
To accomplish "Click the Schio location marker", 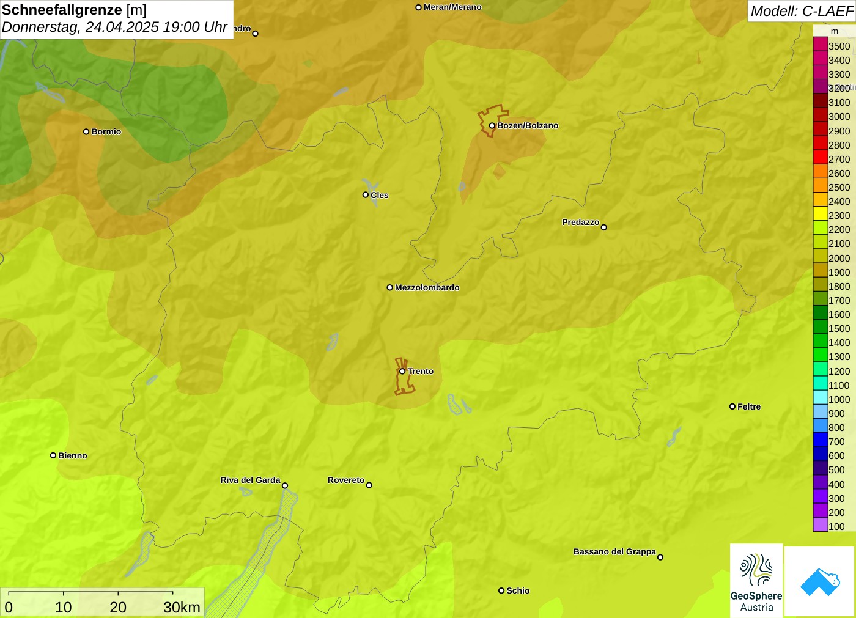I will tap(501, 590).
